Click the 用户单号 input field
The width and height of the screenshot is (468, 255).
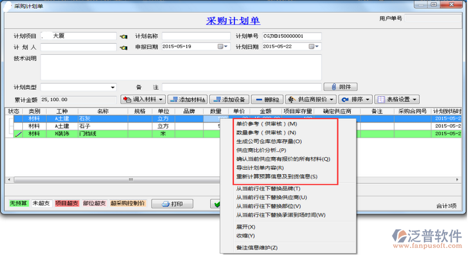point(433,19)
